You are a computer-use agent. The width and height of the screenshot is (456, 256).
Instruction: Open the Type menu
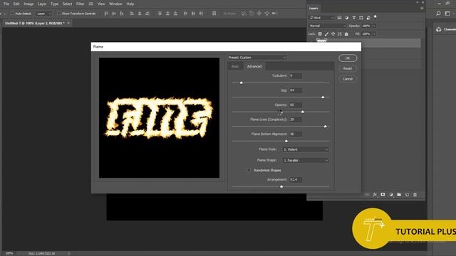[x=54, y=4]
